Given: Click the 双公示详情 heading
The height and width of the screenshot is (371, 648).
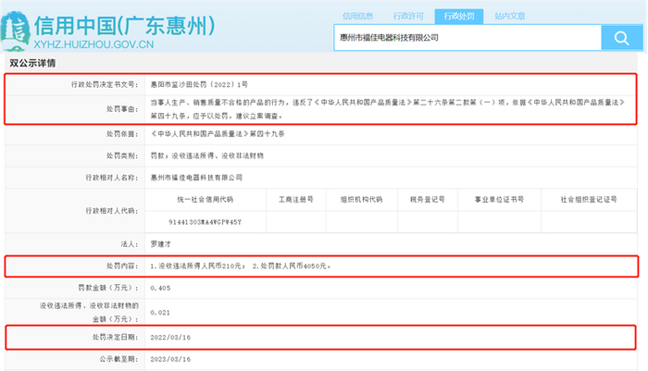Looking at the screenshot, I should click(32, 63).
